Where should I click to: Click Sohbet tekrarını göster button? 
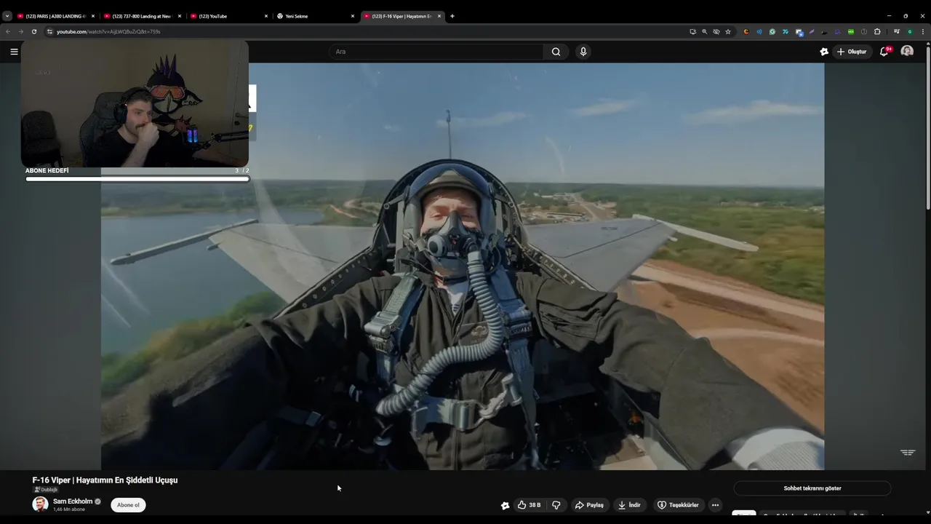812,488
